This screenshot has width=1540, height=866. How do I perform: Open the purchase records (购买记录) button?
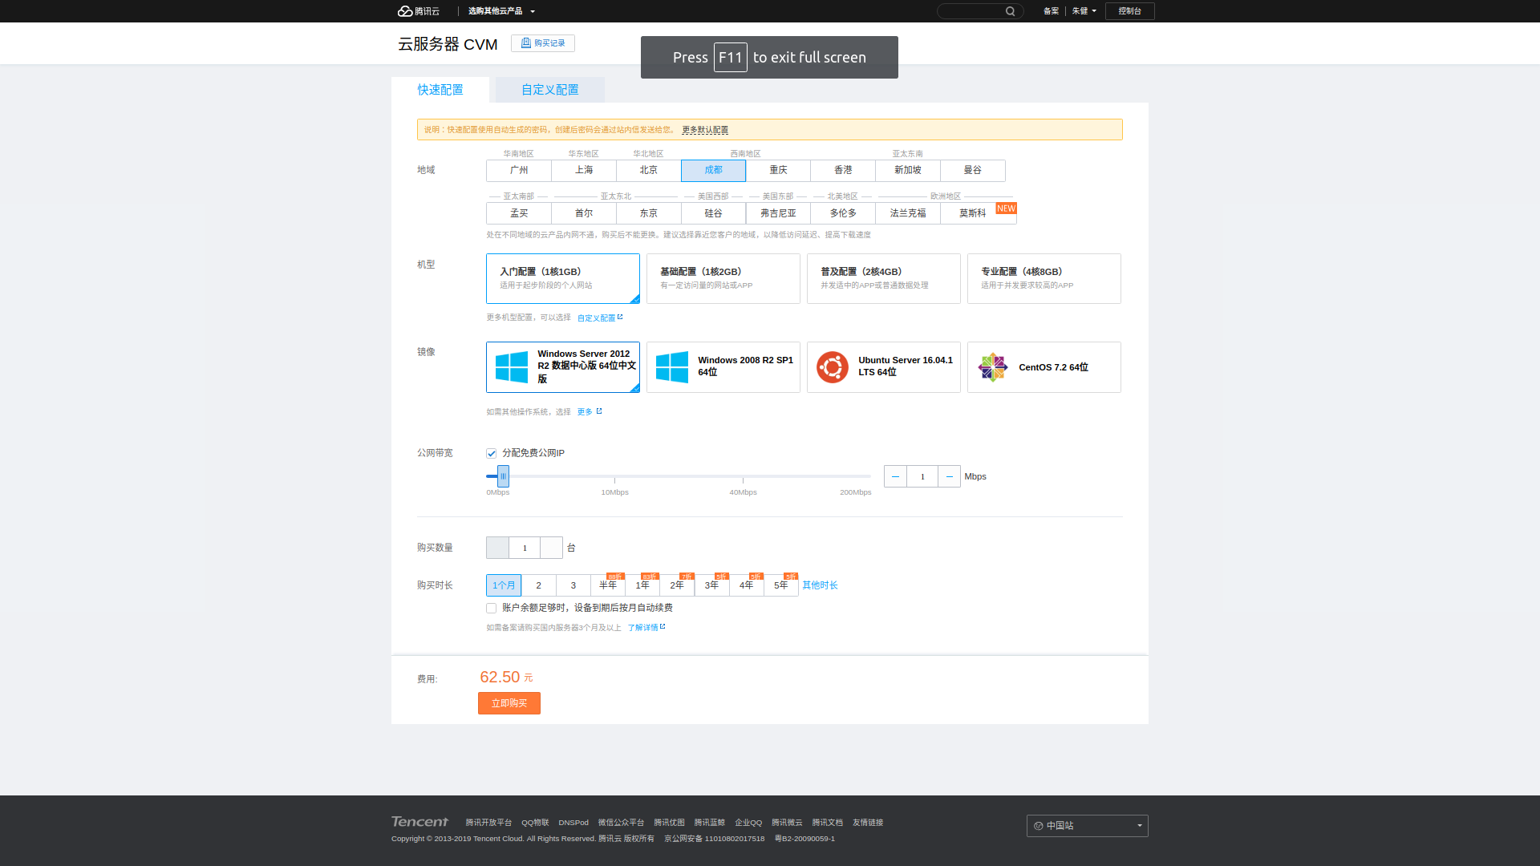click(543, 43)
